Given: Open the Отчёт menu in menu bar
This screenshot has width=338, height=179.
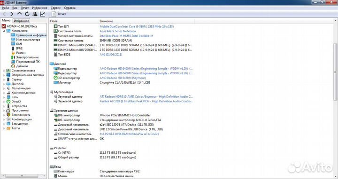Looking at the screenshot, I should click(x=25, y=8).
